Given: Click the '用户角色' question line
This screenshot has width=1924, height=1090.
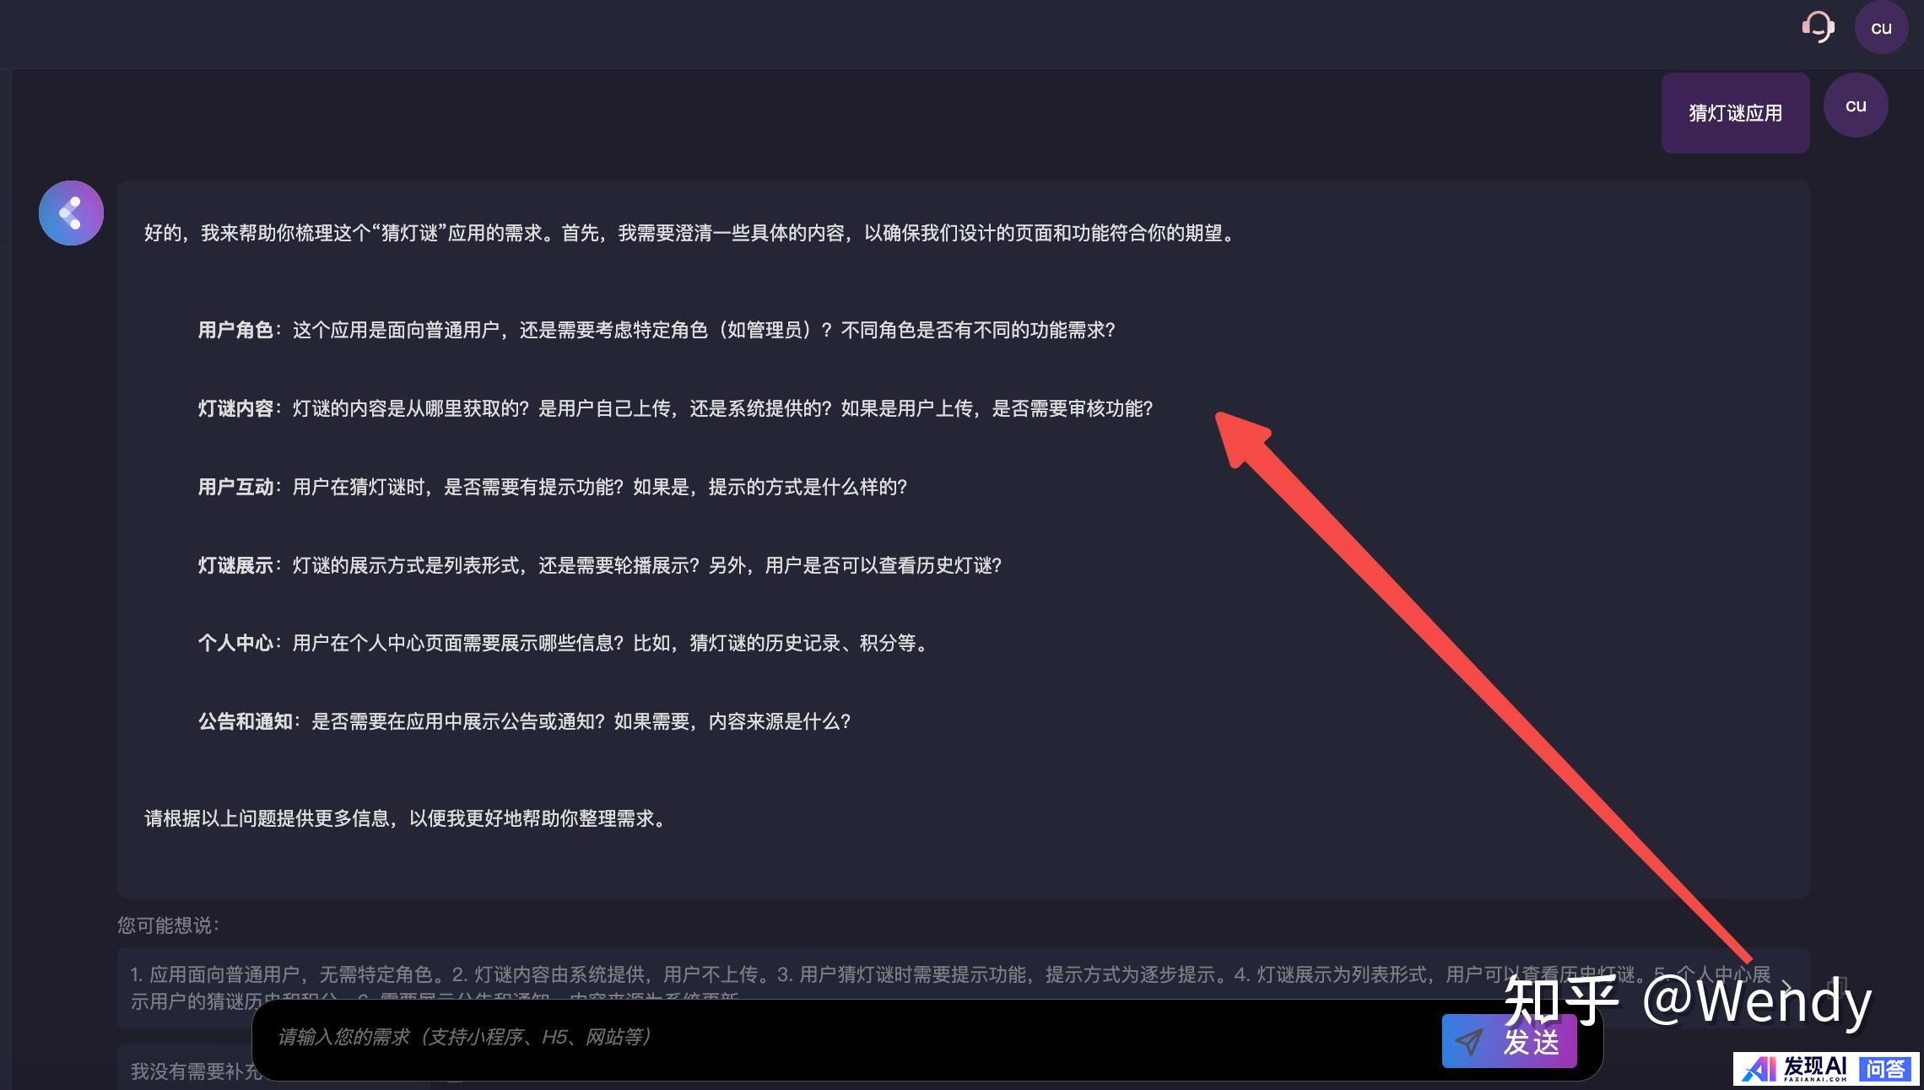Looking at the screenshot, I should [656, 330].
